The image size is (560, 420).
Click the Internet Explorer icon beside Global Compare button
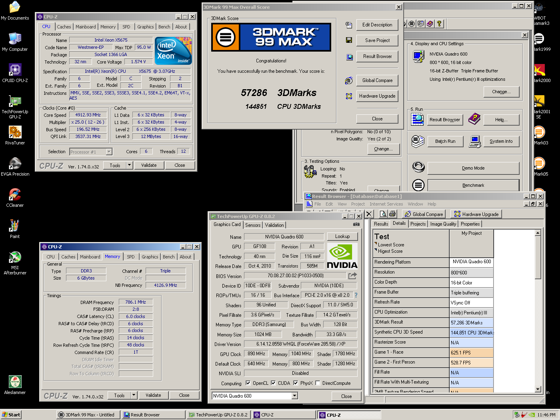(349, 80)
